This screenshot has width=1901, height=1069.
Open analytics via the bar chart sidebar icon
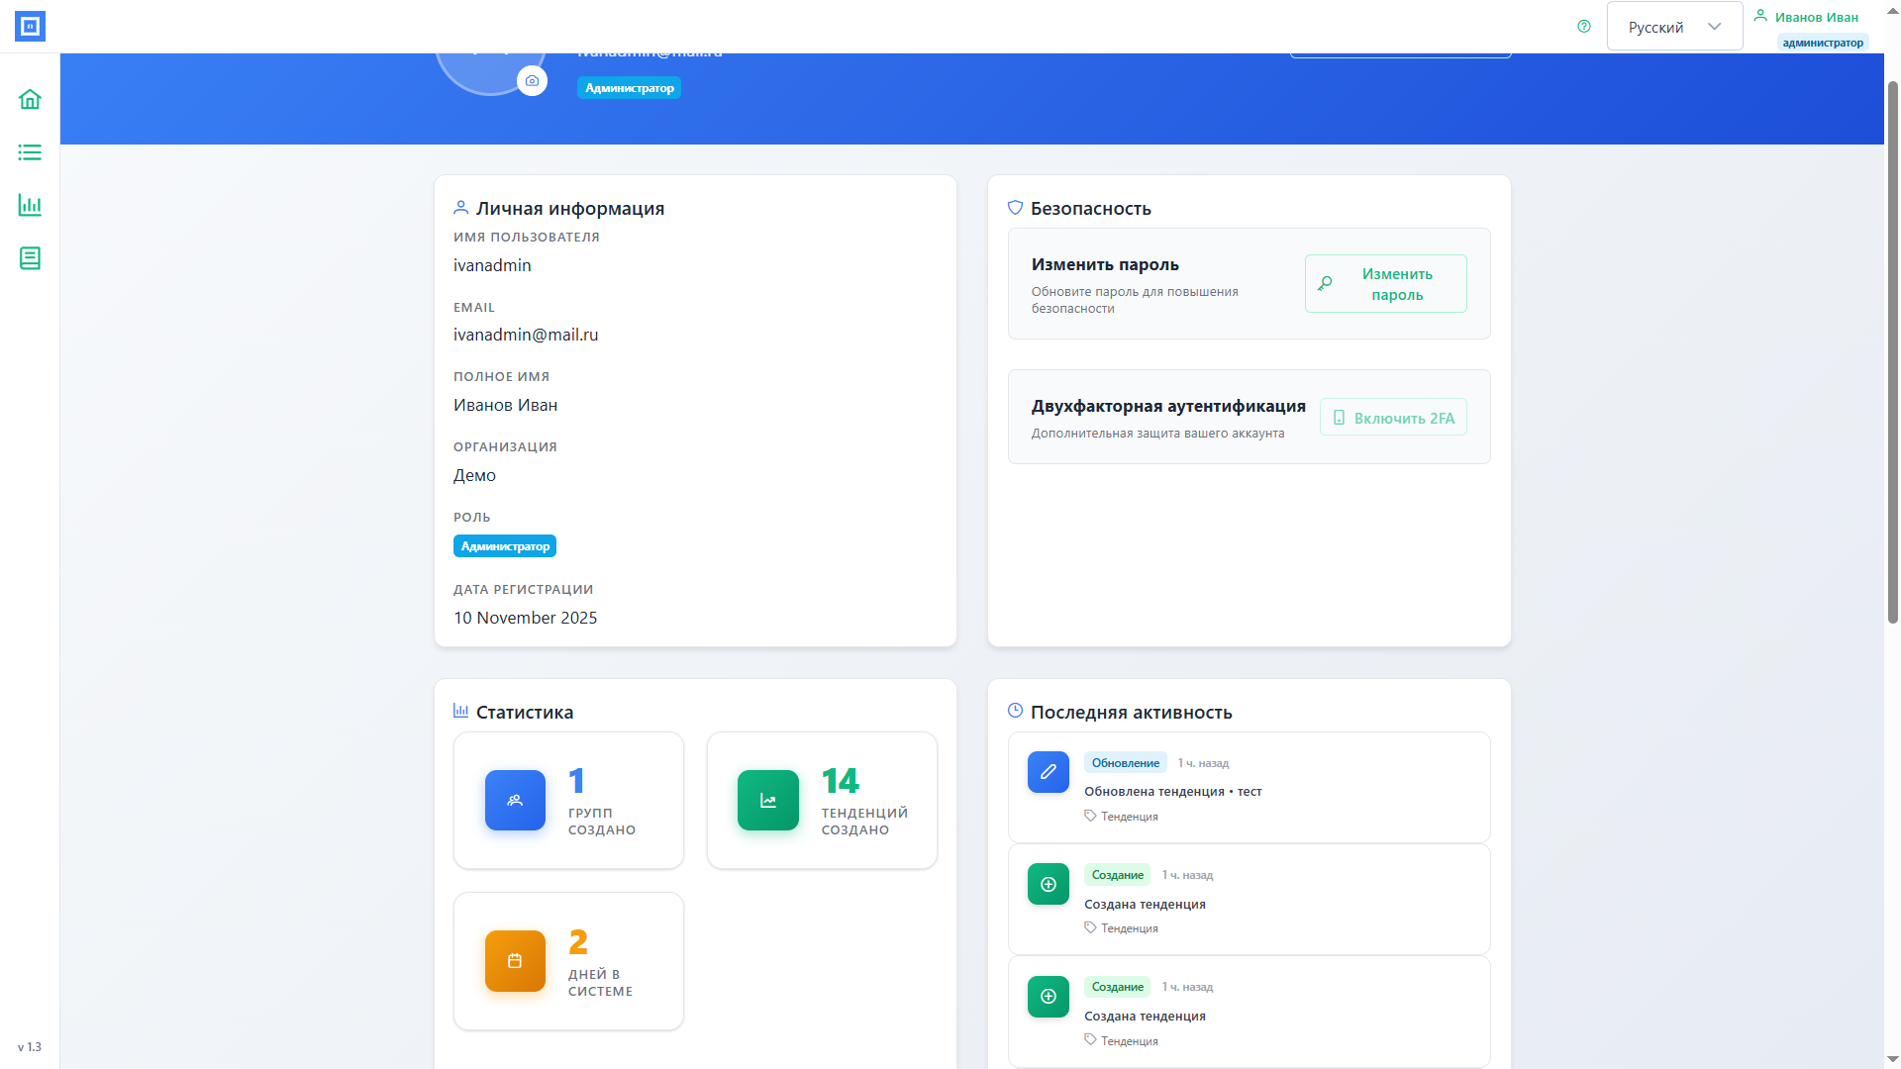tap(30, 206)
